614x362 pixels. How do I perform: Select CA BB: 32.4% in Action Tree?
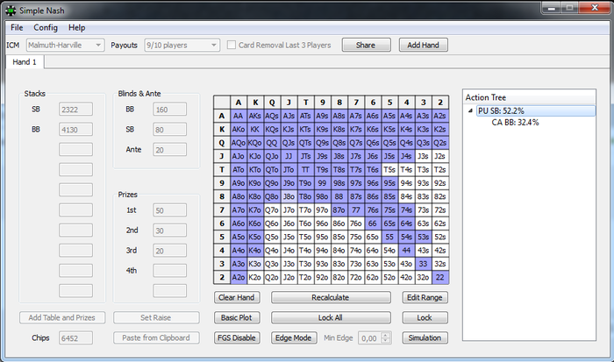pyautogui.click(x=515, y=123)
